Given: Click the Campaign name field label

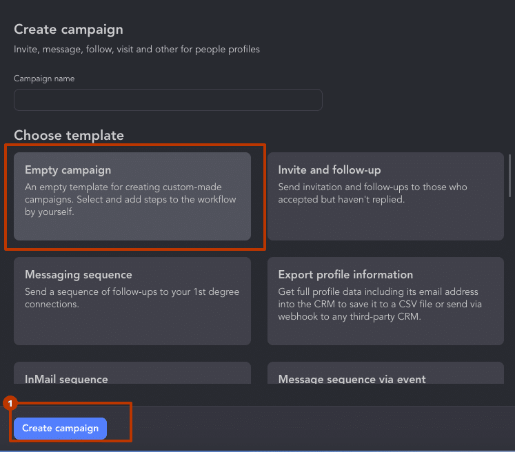Looking at the screenshot, I should tap(44, 79).
